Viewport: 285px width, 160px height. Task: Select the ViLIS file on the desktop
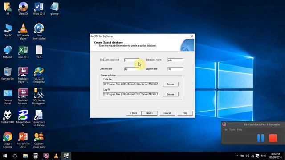[39, 52]
